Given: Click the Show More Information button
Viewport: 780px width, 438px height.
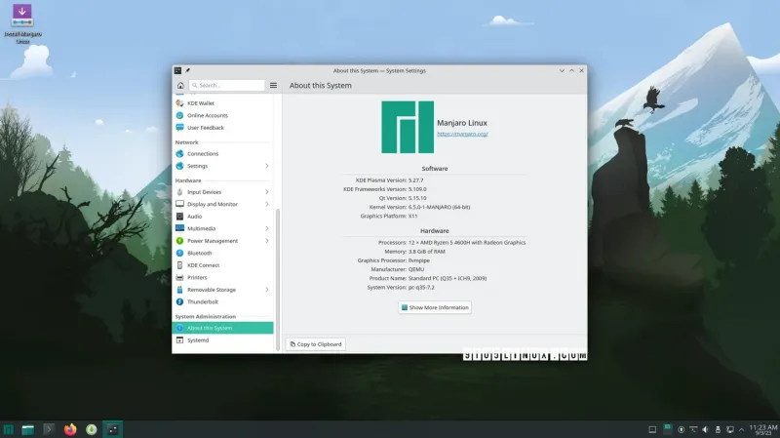Looking at the screenshot, I should (435, 307).
